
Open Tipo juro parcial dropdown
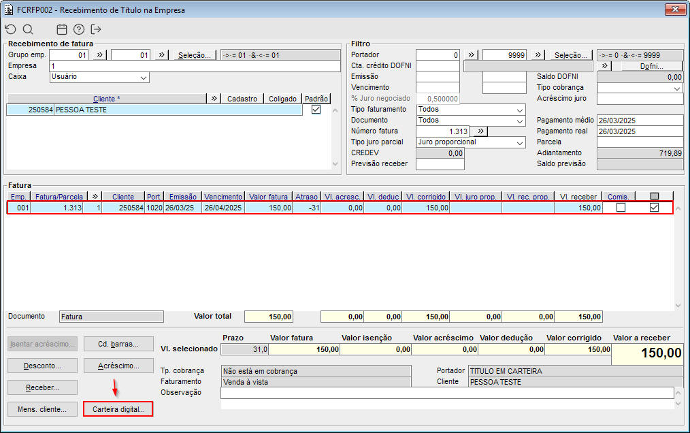[x=520, y=143]
